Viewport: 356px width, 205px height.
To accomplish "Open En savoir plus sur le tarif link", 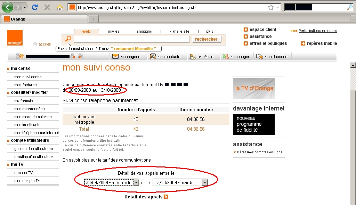I will click(x=107, y=160).
